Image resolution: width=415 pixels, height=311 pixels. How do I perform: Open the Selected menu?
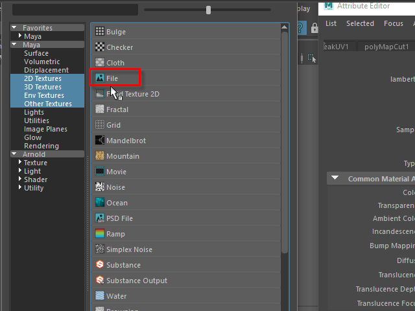click(360, 23)
